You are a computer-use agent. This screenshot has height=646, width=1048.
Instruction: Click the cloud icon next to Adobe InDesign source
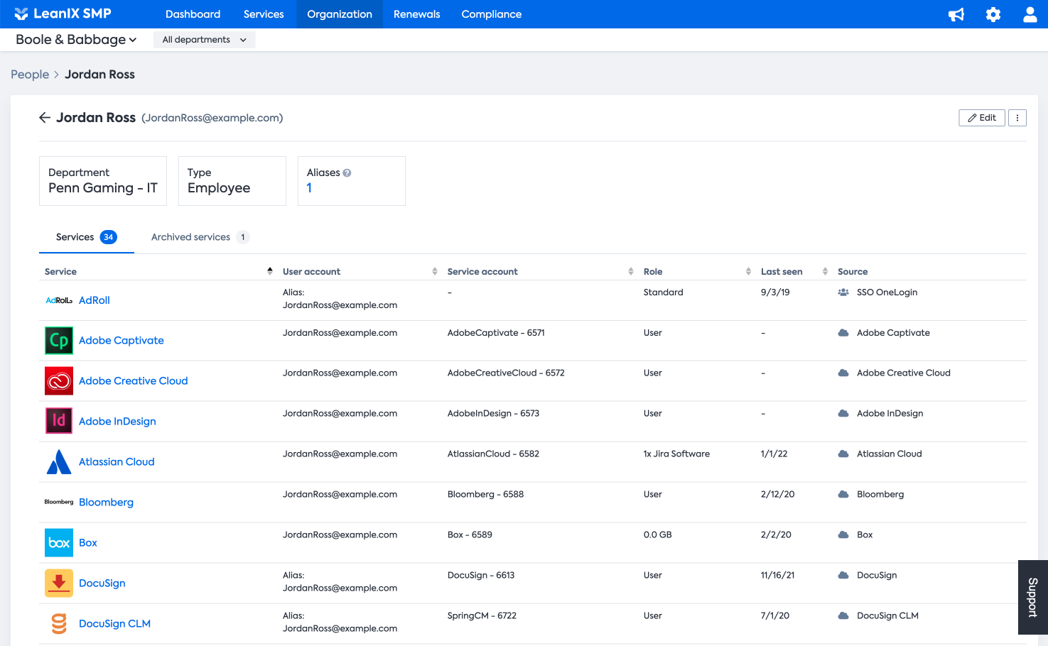[x=843, y=414]
